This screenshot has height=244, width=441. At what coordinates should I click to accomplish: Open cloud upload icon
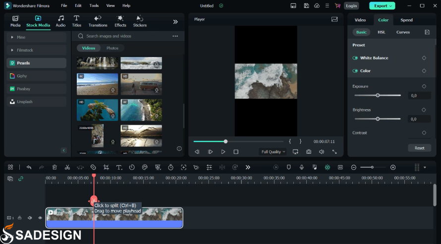tap(317, 5)
